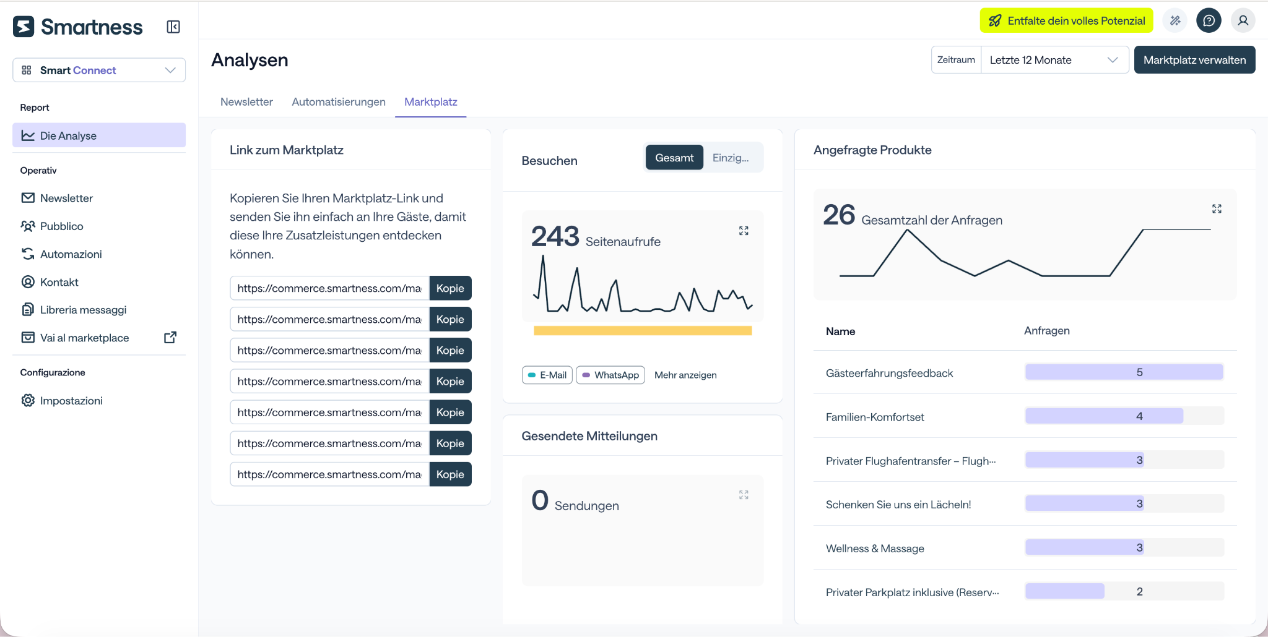Switch visits to Einzig... view
1268x637 pixels.
tap(731, 158)
